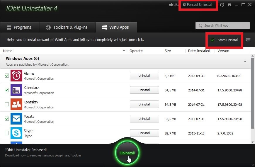Image resolution: width=255 pixels, height=167 pixels.
Task: Toggle the Batch Uninstall checkbox
Action: tap(212, 40)
